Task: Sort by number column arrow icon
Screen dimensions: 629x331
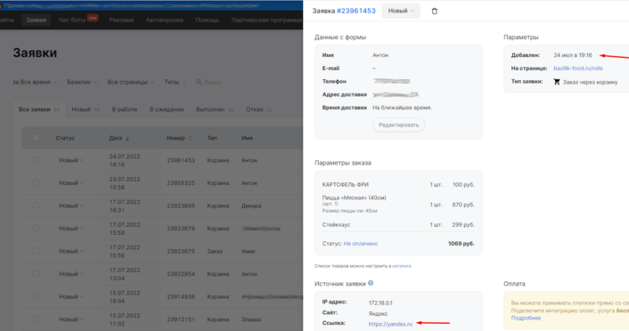Action: (x=190, y=138)
